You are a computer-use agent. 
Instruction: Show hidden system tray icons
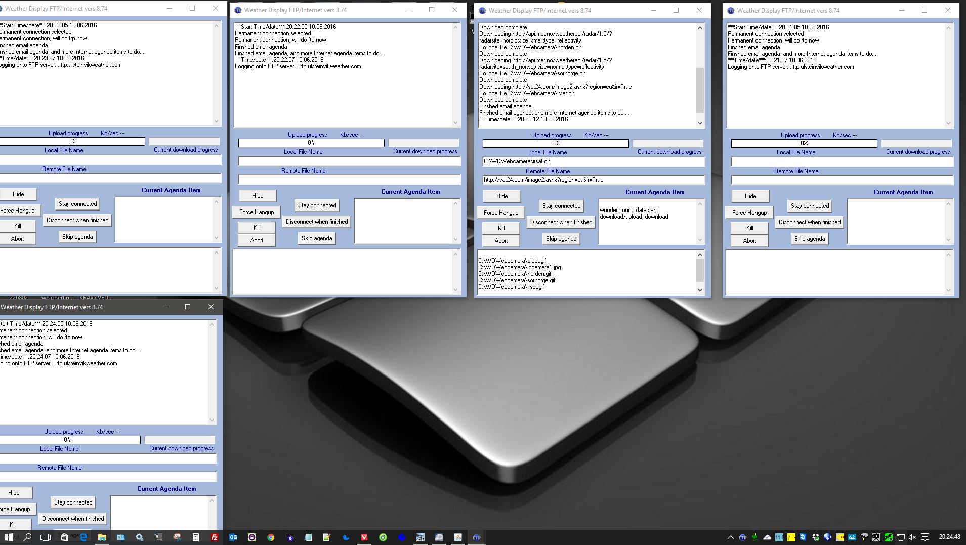tap(730, 537)
